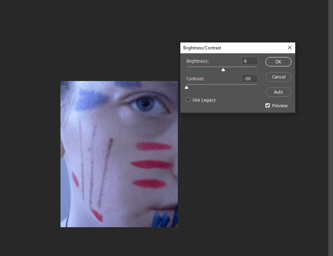The image size is (333, 256).
Task: Click the Brightness label text
Action: 197,61
